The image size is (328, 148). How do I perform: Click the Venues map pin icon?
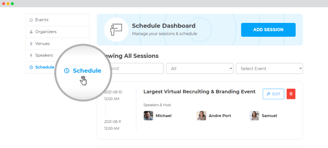pos(31,44)
